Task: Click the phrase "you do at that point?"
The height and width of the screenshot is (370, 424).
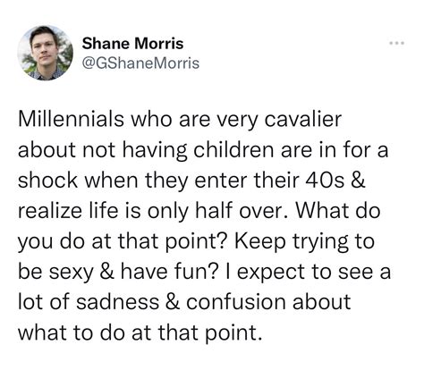Action: [123, 241]
